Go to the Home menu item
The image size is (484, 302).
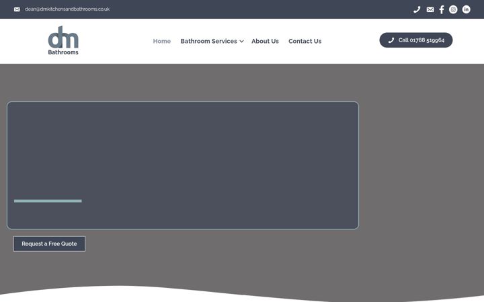pos(162,41)
